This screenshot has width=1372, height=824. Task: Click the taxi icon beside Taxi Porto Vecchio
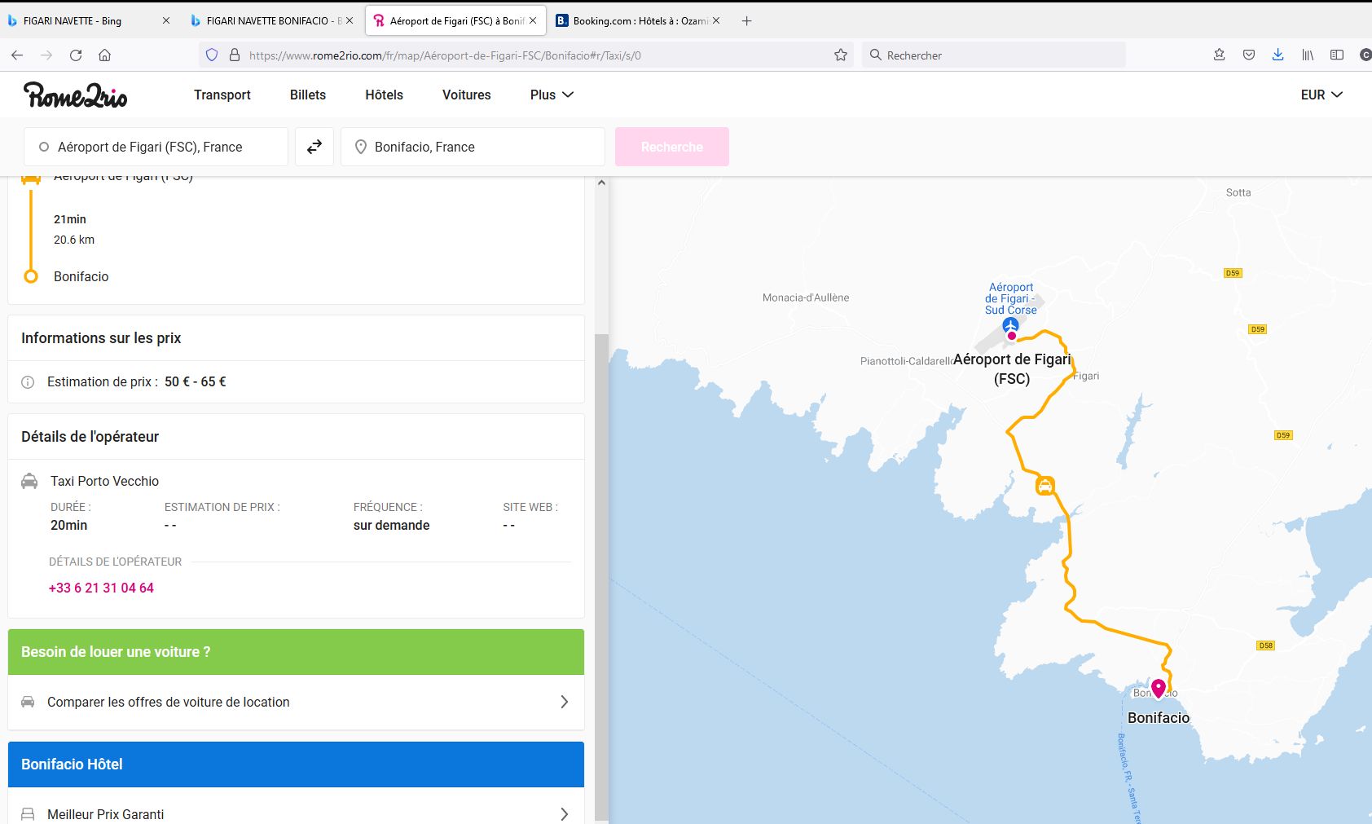tap(29, 481)
